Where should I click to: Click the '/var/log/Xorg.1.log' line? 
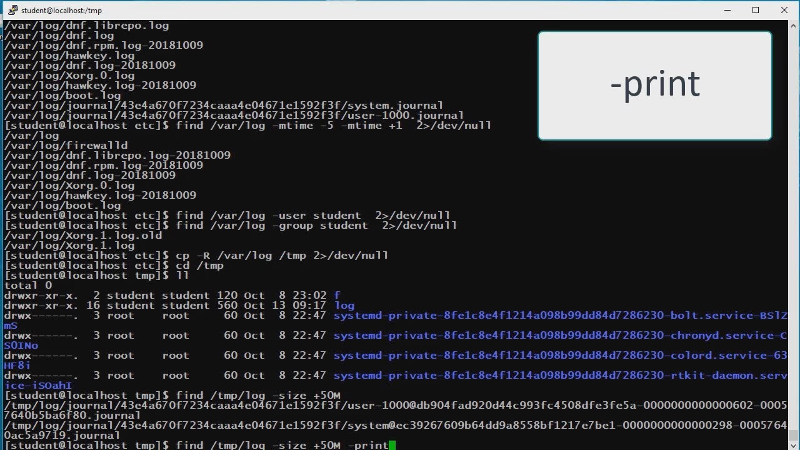coord(69,246)
